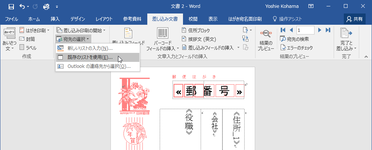Switch to the レイアウト tab
The height and width of the screenshot is (150, 372).
pyautogui.click(x=104, y=19)
